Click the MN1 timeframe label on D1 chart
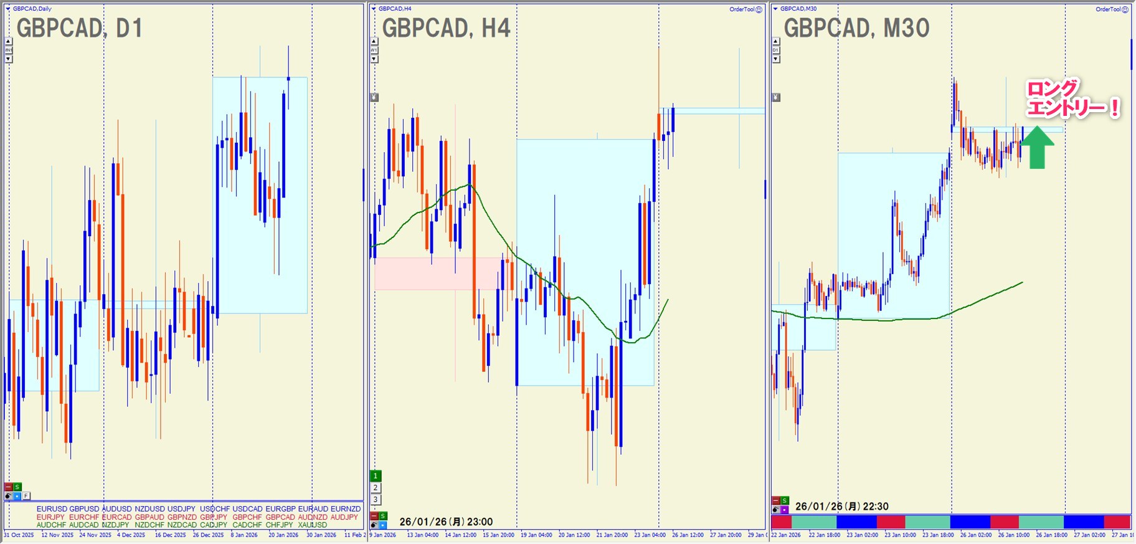Viewport: 1136px width, 544px height. (x=8, y=50)
